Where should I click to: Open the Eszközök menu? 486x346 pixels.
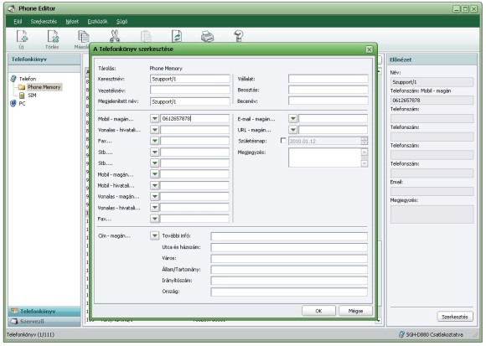pyautogui.click(x=97, y=22)
